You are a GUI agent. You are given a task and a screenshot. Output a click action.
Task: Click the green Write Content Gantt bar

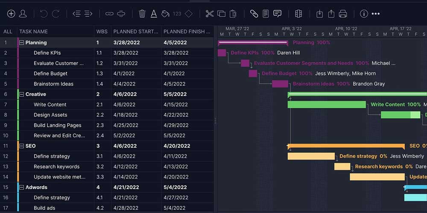[327, 105]
